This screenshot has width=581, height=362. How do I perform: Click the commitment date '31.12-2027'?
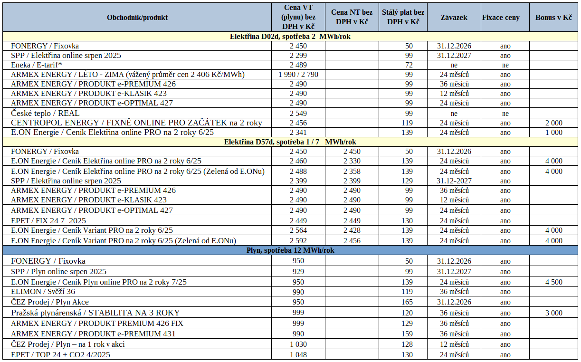point(454,181)
